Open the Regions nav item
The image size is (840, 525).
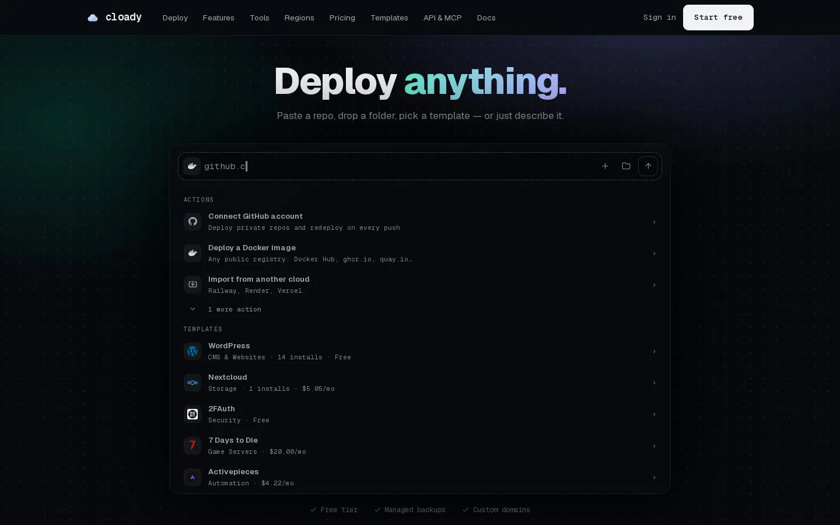point(299,18)
